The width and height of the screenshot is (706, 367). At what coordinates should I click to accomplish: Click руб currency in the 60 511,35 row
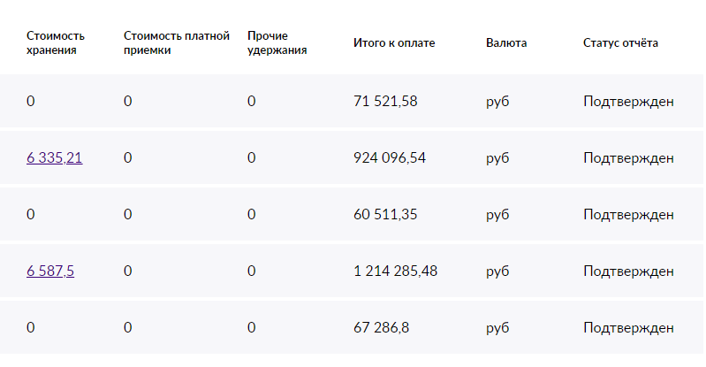(497, 215)
